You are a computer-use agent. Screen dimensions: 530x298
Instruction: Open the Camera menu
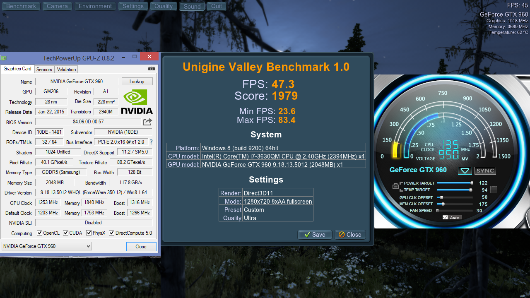tap(57, 6)
